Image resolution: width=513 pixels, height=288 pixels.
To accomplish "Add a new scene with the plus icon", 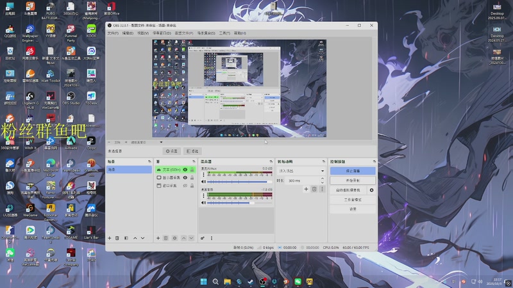I will 110,238.
